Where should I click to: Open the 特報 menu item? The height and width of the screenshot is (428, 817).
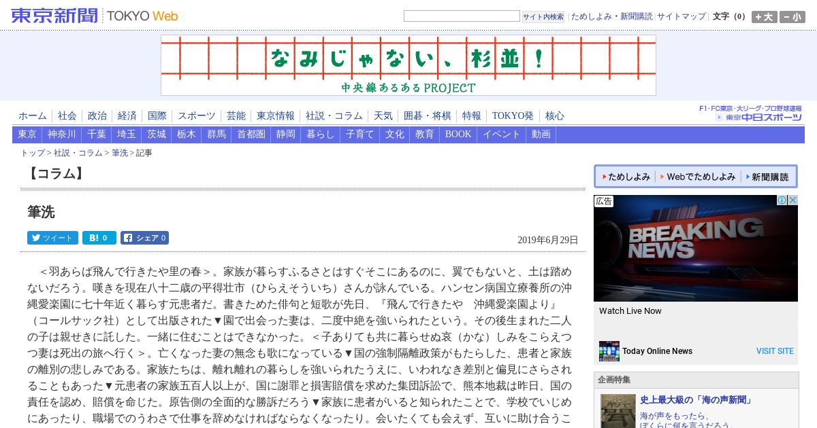coord(472,116)
